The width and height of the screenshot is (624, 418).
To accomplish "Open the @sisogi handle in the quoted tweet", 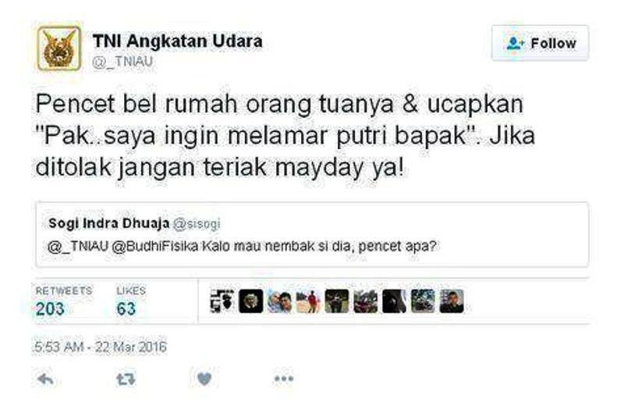I will point(197,224).
